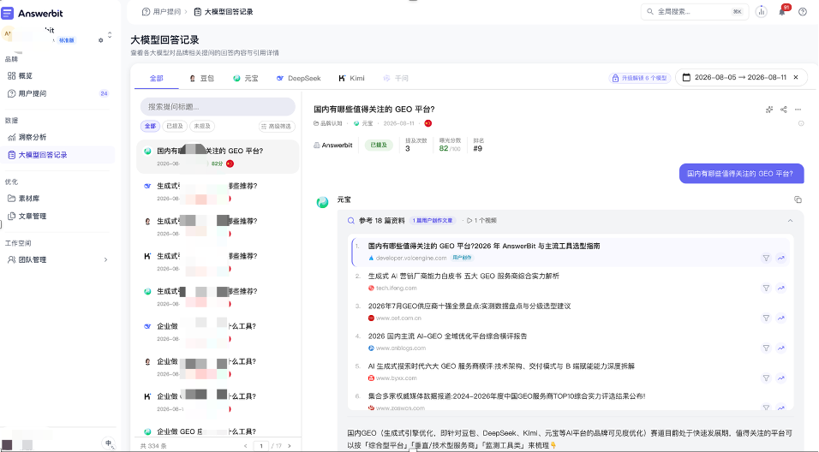This screenshot has height=452, width=819.
Task: Expand the workspace switcher arrows
Action: point(110,35)
